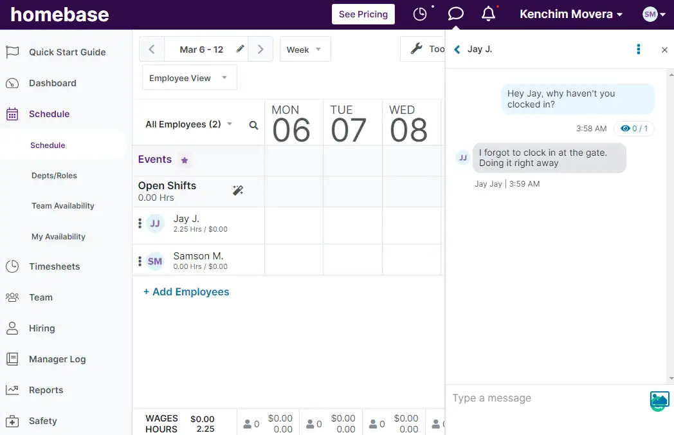Open the messaging chat bubble icon
This screenshot has width=674, height=435.
[455, 14]
